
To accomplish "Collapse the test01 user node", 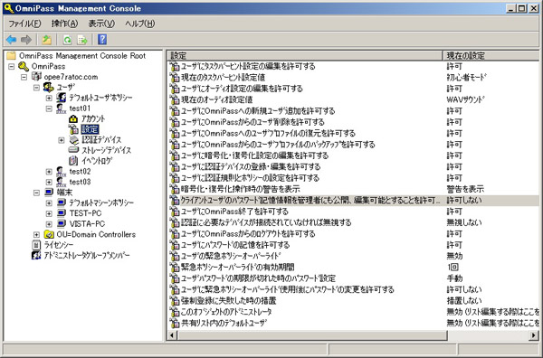I will 49,108.
